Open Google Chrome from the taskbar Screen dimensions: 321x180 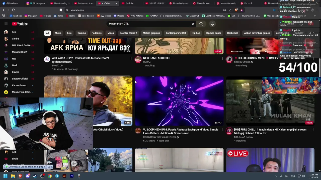pos(50,176)
